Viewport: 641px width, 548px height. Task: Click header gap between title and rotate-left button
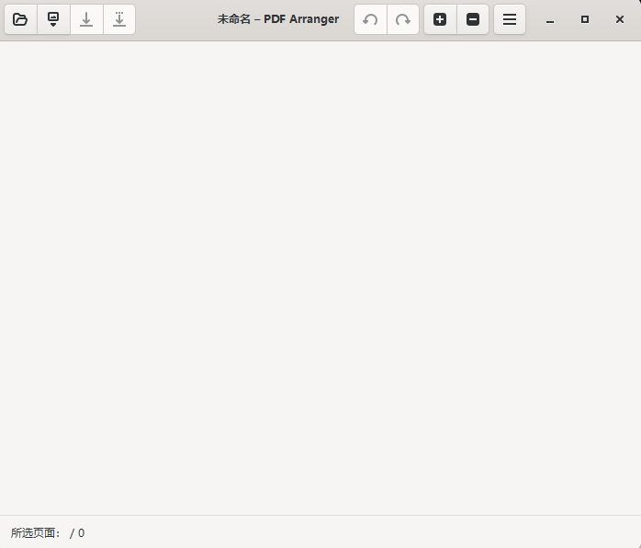click(x=347, y=19)
